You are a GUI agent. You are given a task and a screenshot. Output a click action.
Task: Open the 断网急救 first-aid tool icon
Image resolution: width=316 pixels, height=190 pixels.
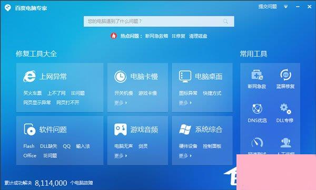pos(257,75)
